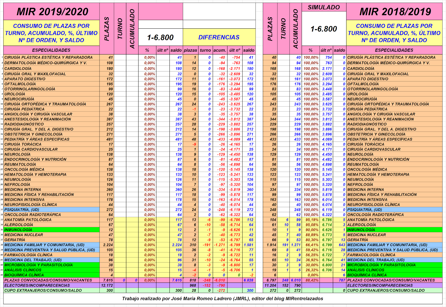Click the "CONSUMO DE PLAZAS" subtitle under MIR 2019/2020

tap(52, 33)
